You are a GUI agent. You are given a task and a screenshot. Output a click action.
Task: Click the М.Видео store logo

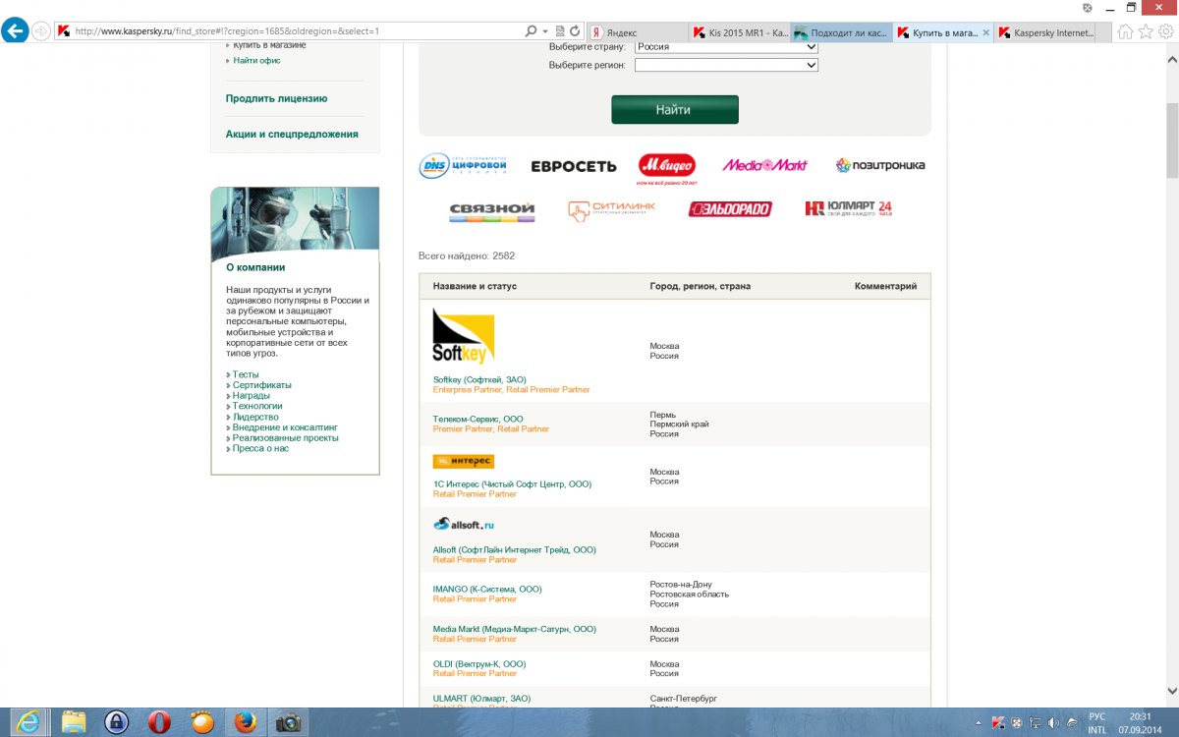click(667, 168)
